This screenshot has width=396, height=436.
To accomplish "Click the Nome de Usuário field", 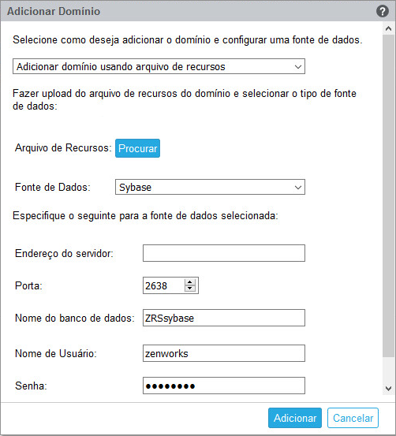I will pyautogui.click(x=224, y=353).
